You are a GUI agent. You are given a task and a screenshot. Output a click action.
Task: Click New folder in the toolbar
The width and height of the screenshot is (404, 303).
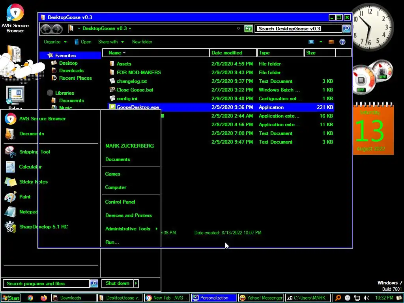point(142,42)
